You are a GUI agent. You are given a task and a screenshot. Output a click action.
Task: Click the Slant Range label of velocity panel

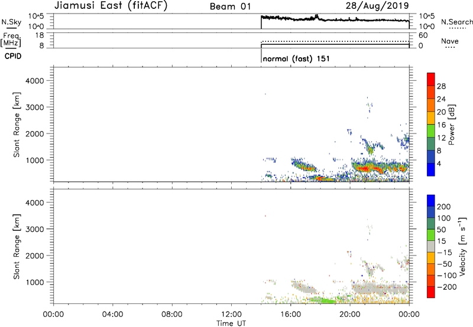pos(17,247)
